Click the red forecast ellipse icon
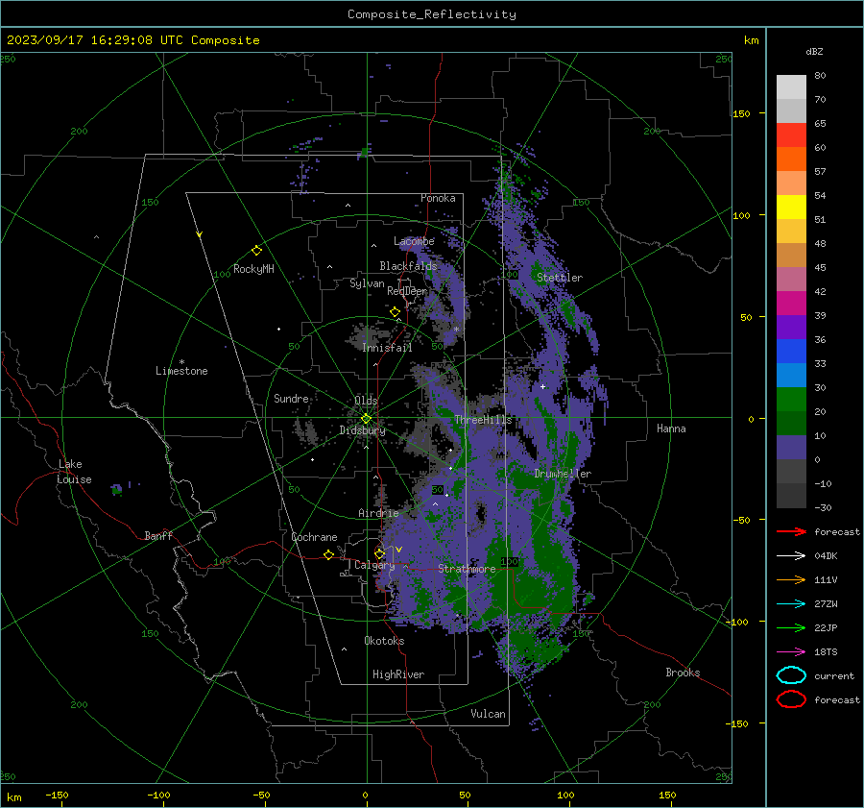Viewport: 864px width, 808px height. (791, 699)
